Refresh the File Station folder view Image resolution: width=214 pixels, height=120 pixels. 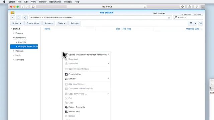click(x=25, y=17)
